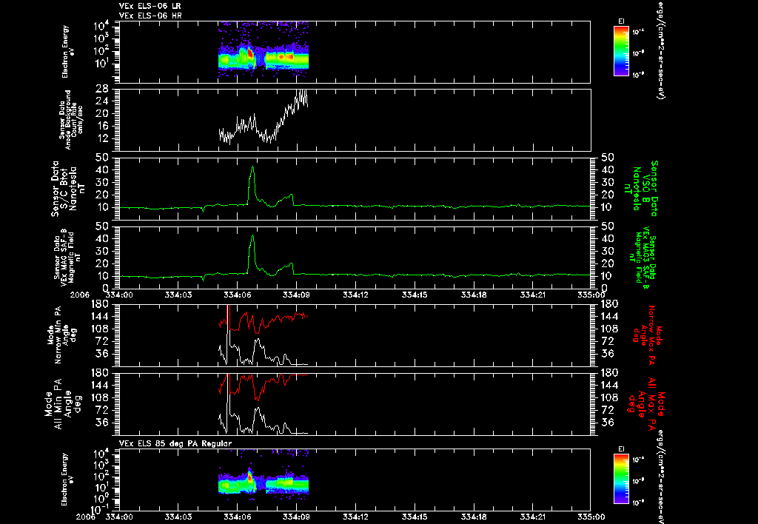Click the 'VEx ELS-06 LR' plot title
This screenshot has width=758, height=524.
tap(150, 6)
